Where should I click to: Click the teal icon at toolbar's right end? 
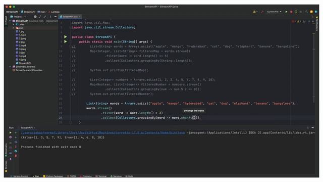click(x=316, y=12)
